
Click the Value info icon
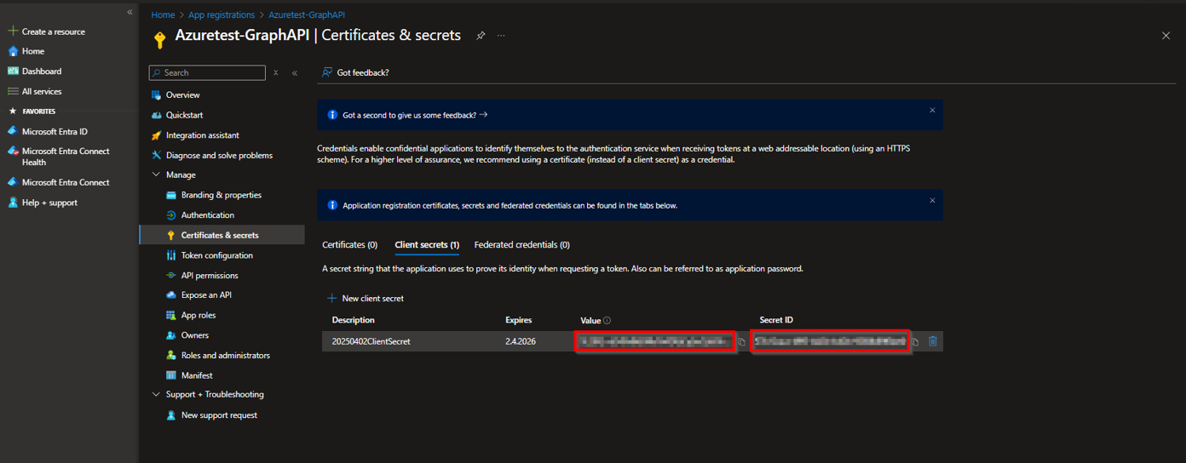[x=607, y=321]
